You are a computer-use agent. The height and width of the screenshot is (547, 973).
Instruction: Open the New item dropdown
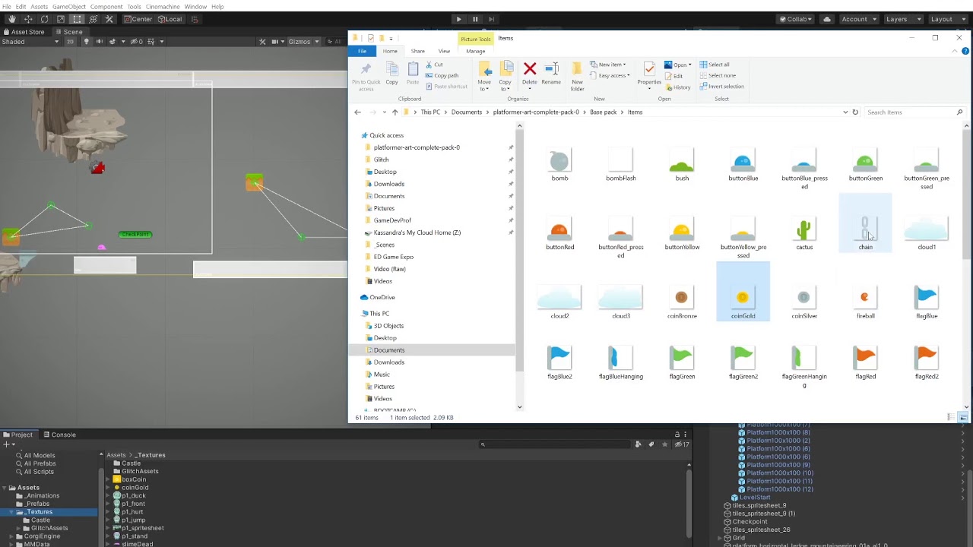pyautogui.click(x=607, y=65)
